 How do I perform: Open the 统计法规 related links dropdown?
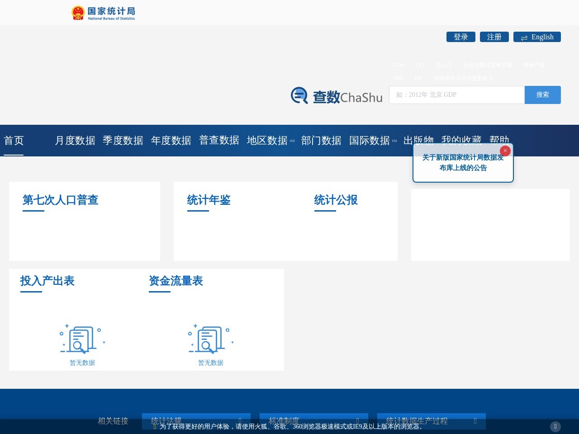[196, 421]
